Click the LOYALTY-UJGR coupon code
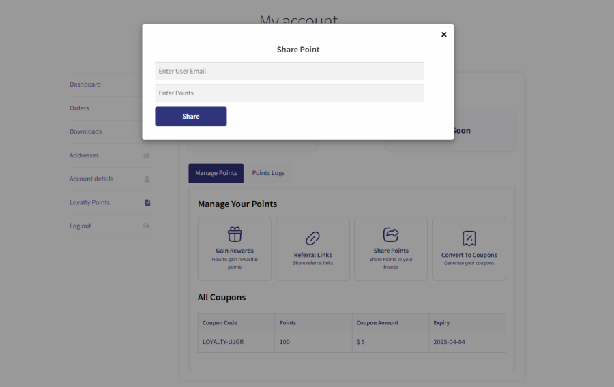The height and width of the screenshot is (387, 614). coord(223,342)
